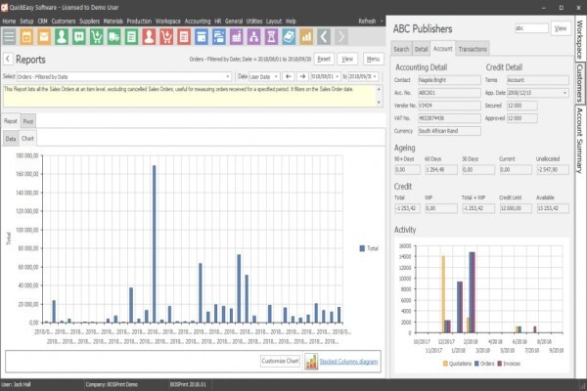This screenshot has width=587, height=391.
Task: Open the green delivery truck icon
Action: [x=113, y=37]
